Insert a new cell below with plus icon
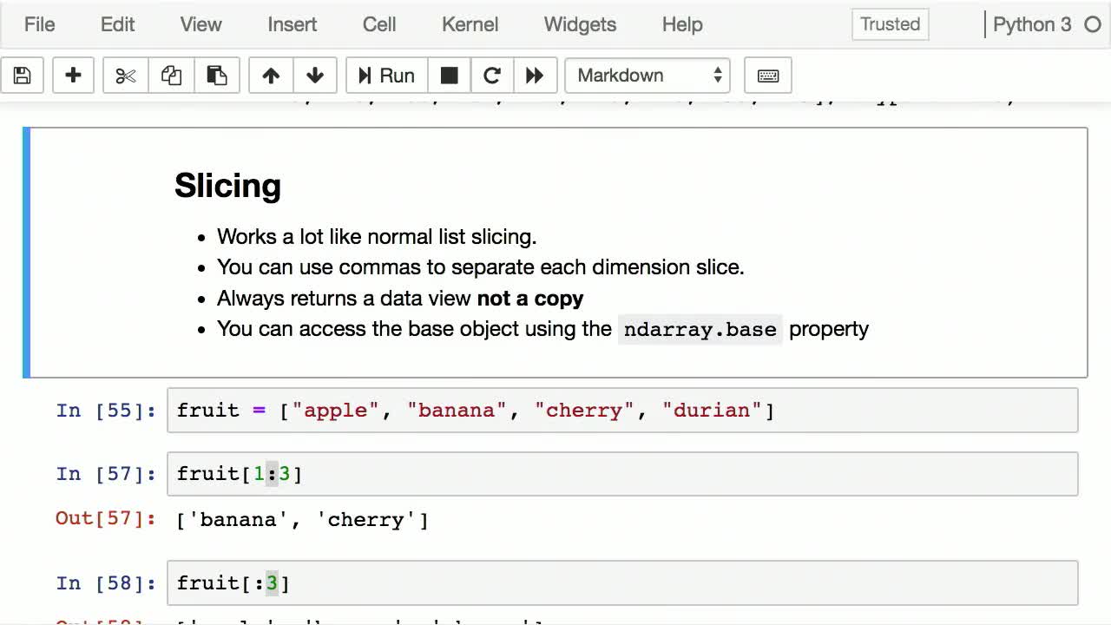Viewport: 1111px width, 625px height. (x=73, y=76)
